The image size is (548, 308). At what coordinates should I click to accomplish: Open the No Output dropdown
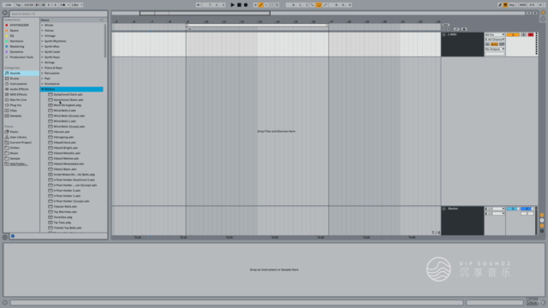click(x=495, y=49)
